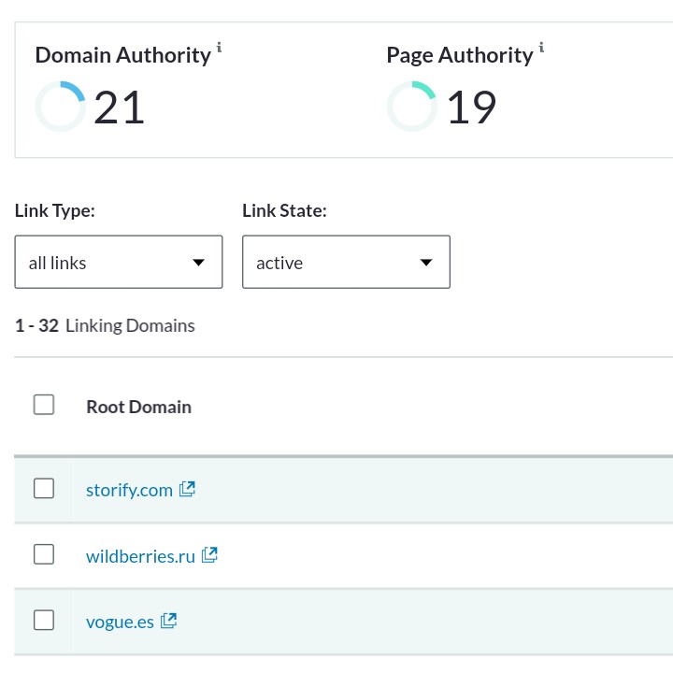This screenshot has height=673, width=673.
Task: Click the Page Authority score 19
Action: tap(472, 107)
